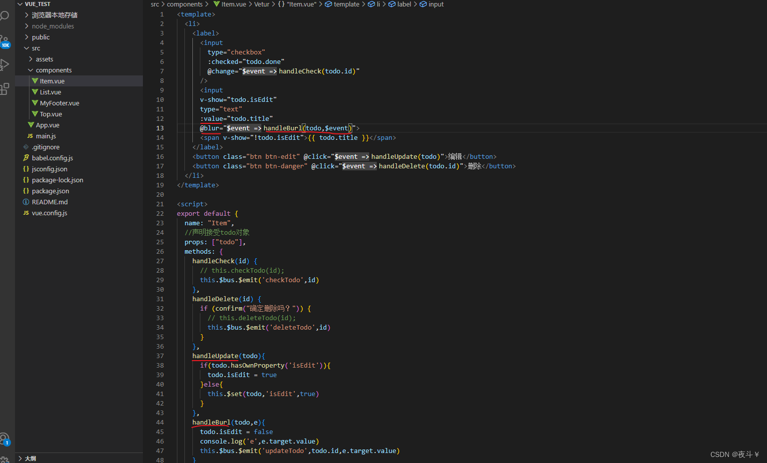Click line number 1 in the gutter
This screenshot has width=767, height=463.
coord(162,14)
